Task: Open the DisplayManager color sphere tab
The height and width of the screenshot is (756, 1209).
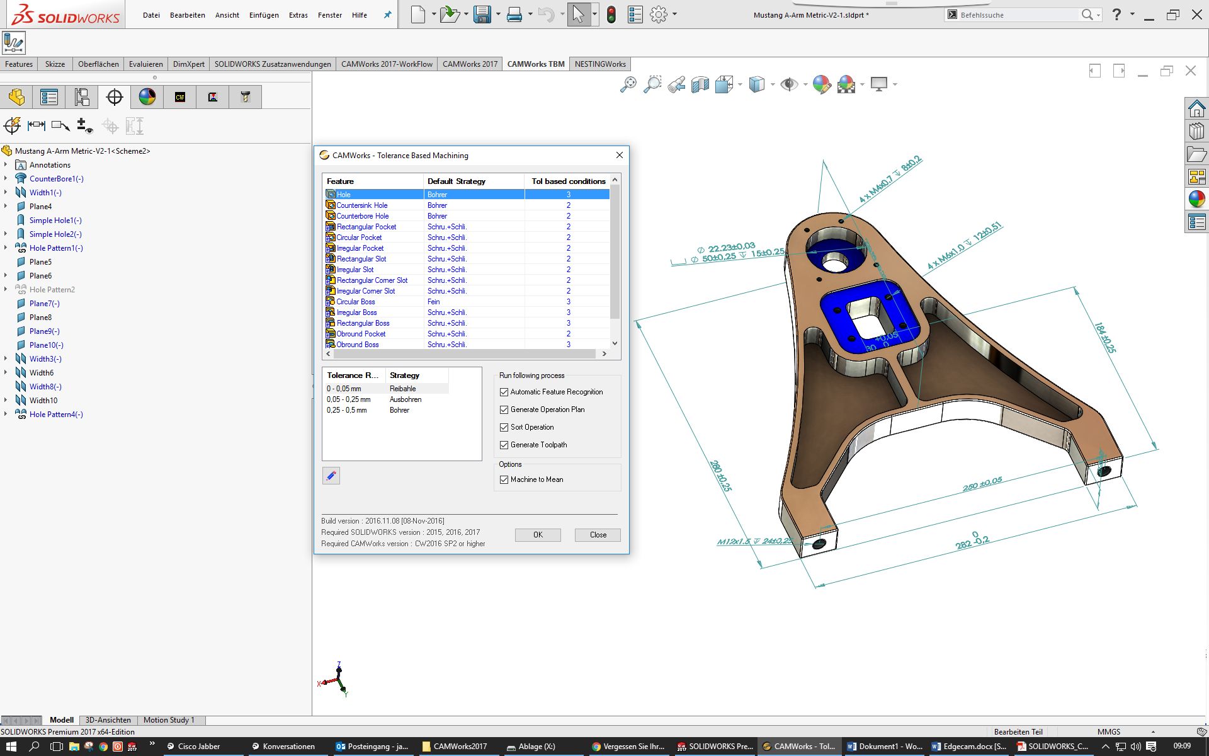Action: (147, 97)
